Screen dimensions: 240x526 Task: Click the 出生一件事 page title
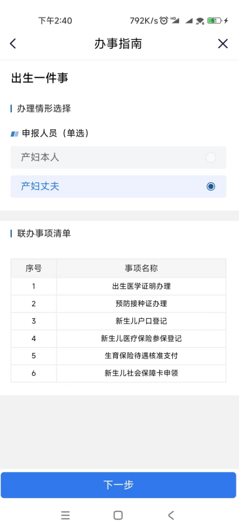point(40,78)
